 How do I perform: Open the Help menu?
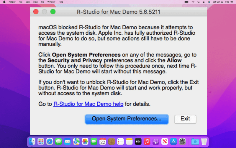coord(61,2)
